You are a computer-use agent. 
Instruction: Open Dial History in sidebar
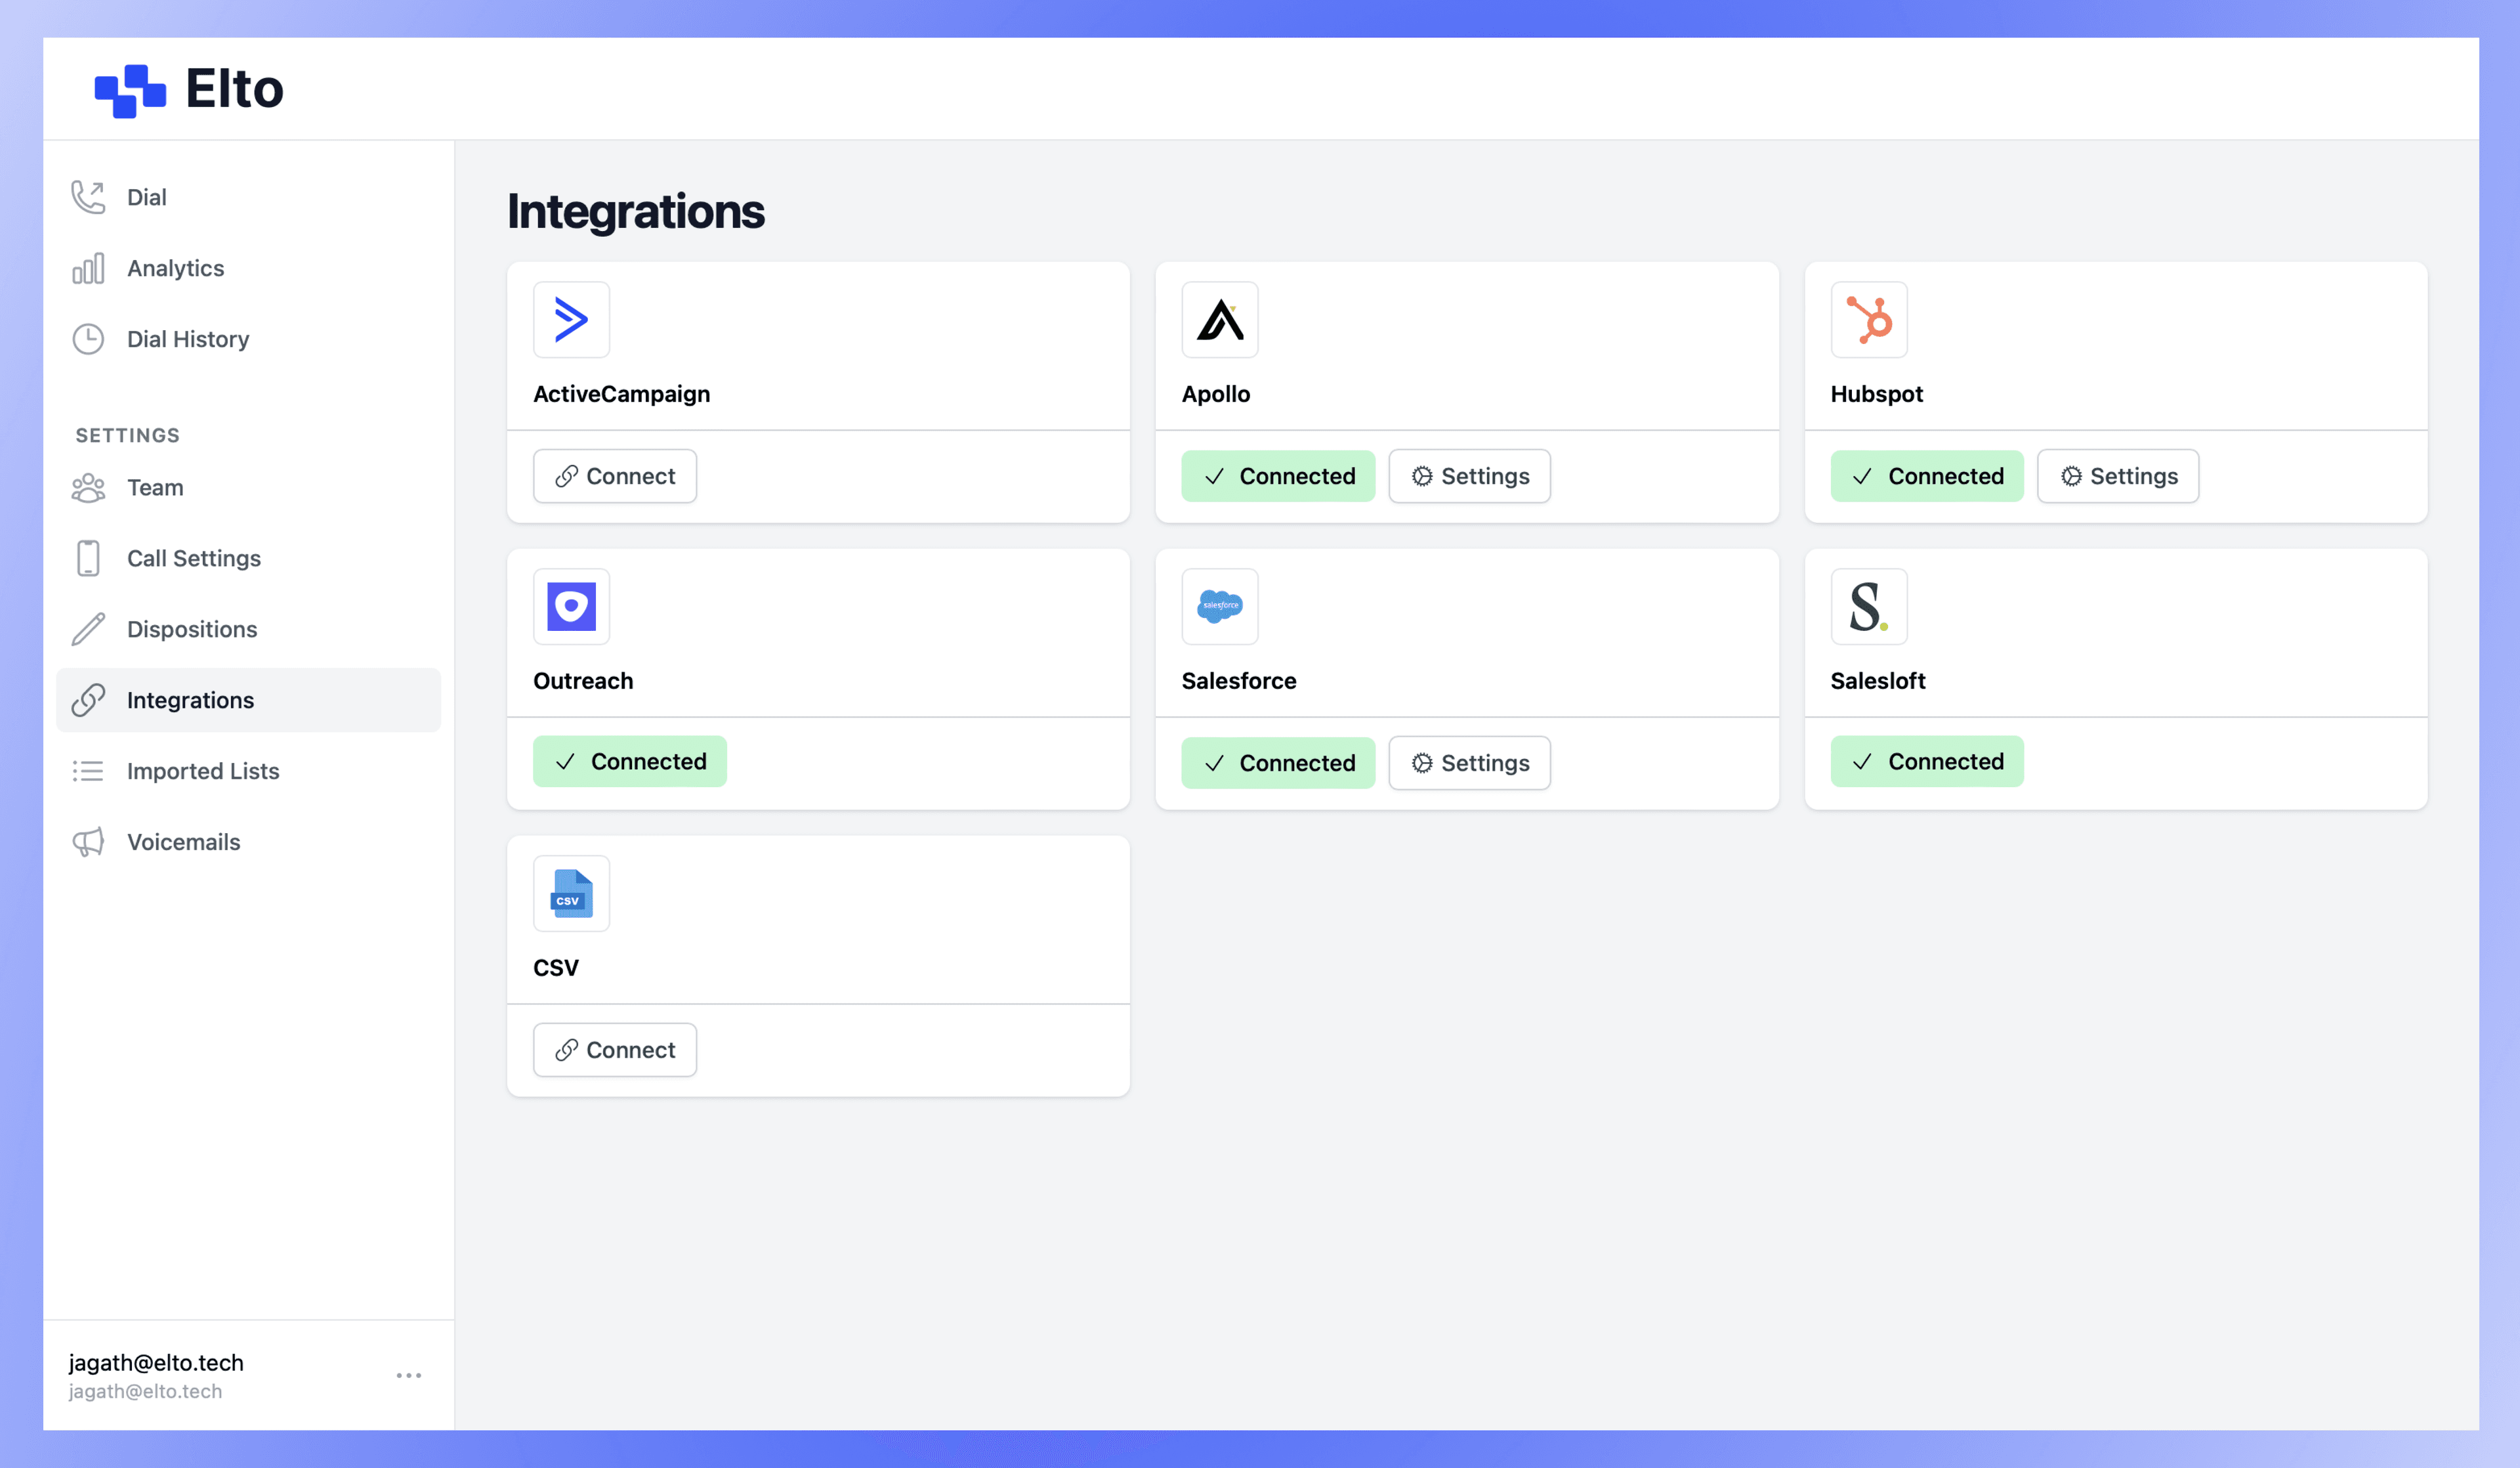pos(187,339)
